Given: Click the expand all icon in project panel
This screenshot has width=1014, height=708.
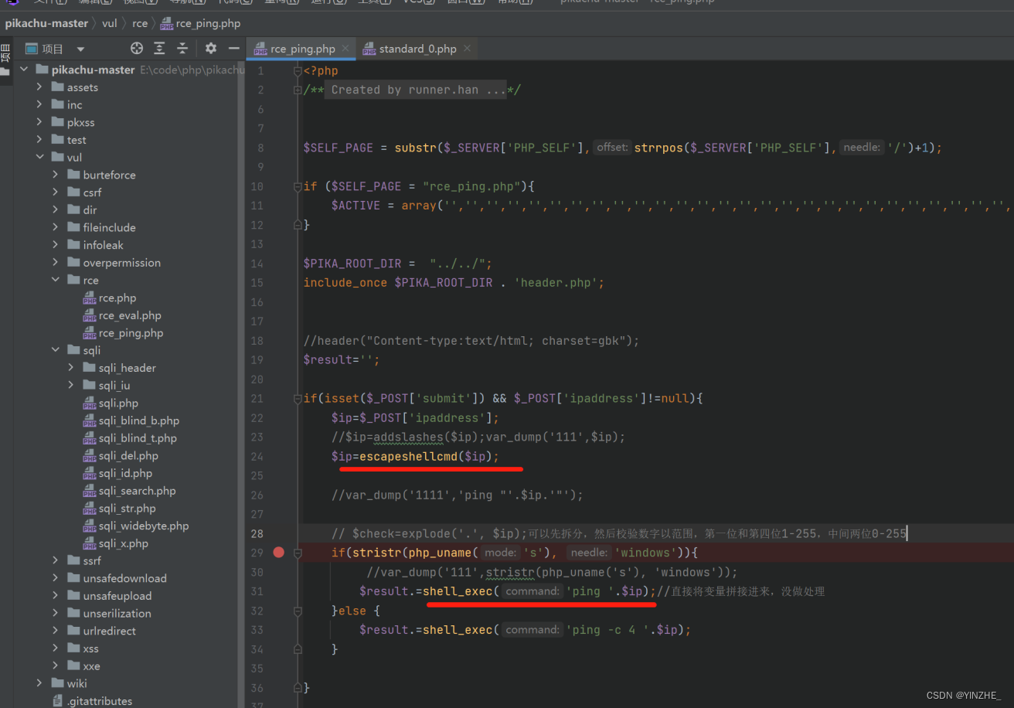Looking at the screenshot, I should click(159, 49).
